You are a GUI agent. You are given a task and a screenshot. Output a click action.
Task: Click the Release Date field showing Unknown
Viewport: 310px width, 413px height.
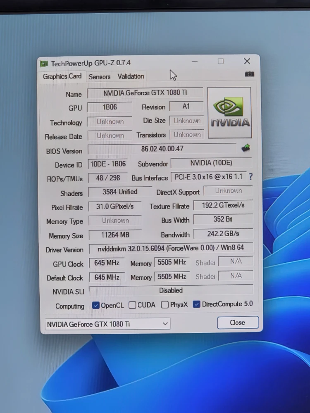pos(110,135)
